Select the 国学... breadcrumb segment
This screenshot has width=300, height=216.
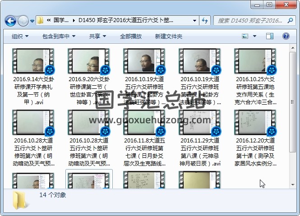point(61,20)
